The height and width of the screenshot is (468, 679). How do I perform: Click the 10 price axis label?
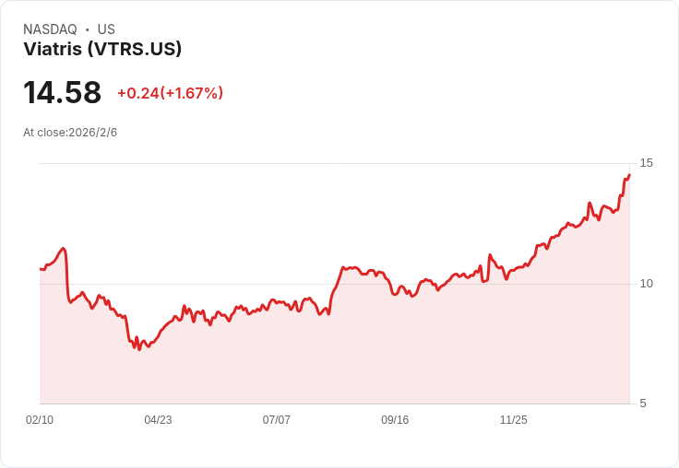[646, 284]
